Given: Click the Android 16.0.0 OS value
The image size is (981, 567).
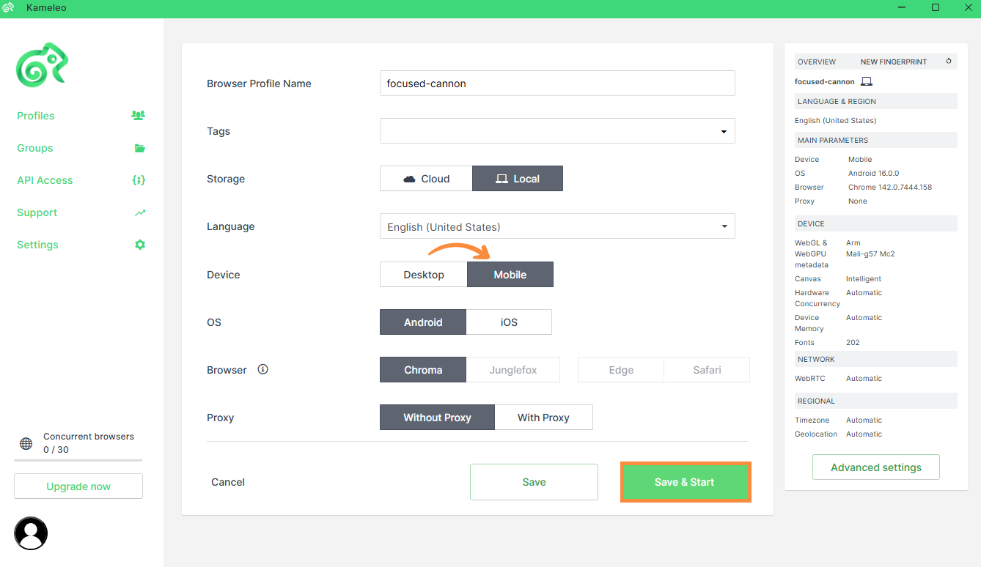Looking at the screenshot, I should 874,173.
